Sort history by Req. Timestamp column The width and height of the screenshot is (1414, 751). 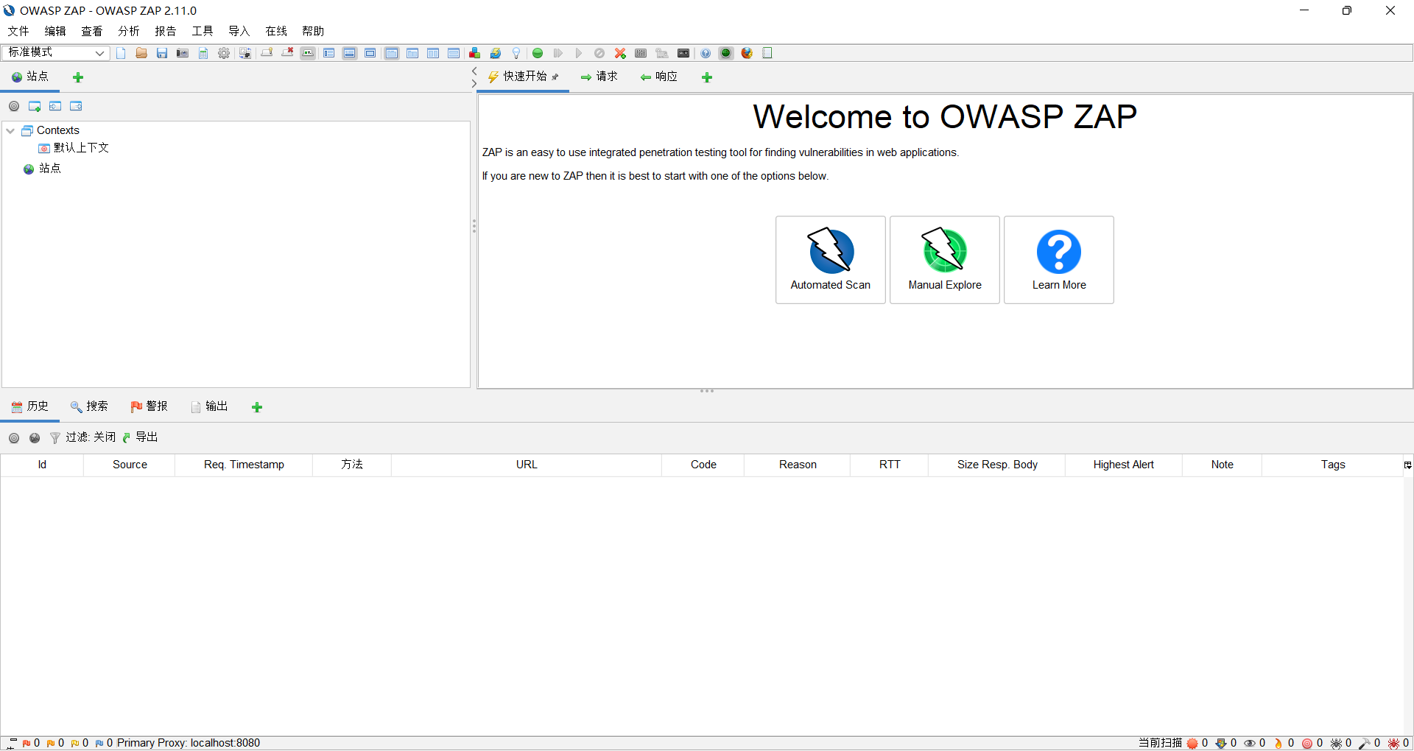click(244, 465)
